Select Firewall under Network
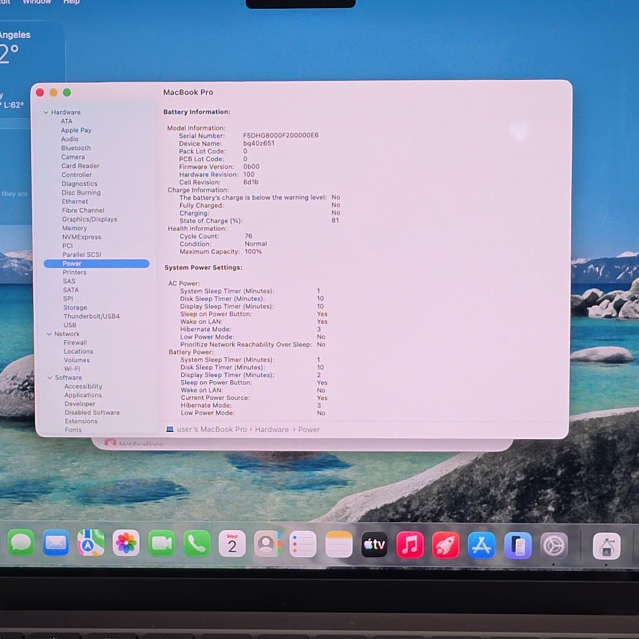The image size is (639, 639). [75, 343]
